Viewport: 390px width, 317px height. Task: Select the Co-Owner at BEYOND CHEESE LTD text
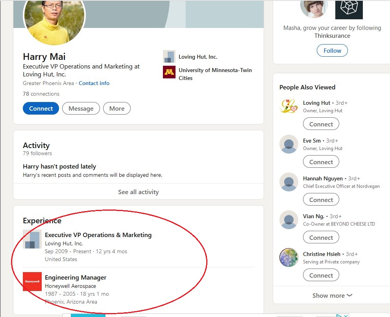coord(339,224)
